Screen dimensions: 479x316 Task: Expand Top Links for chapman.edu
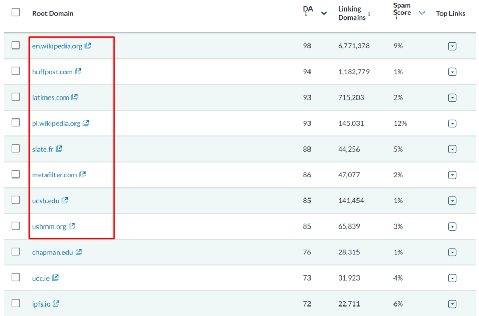(453, 252)
